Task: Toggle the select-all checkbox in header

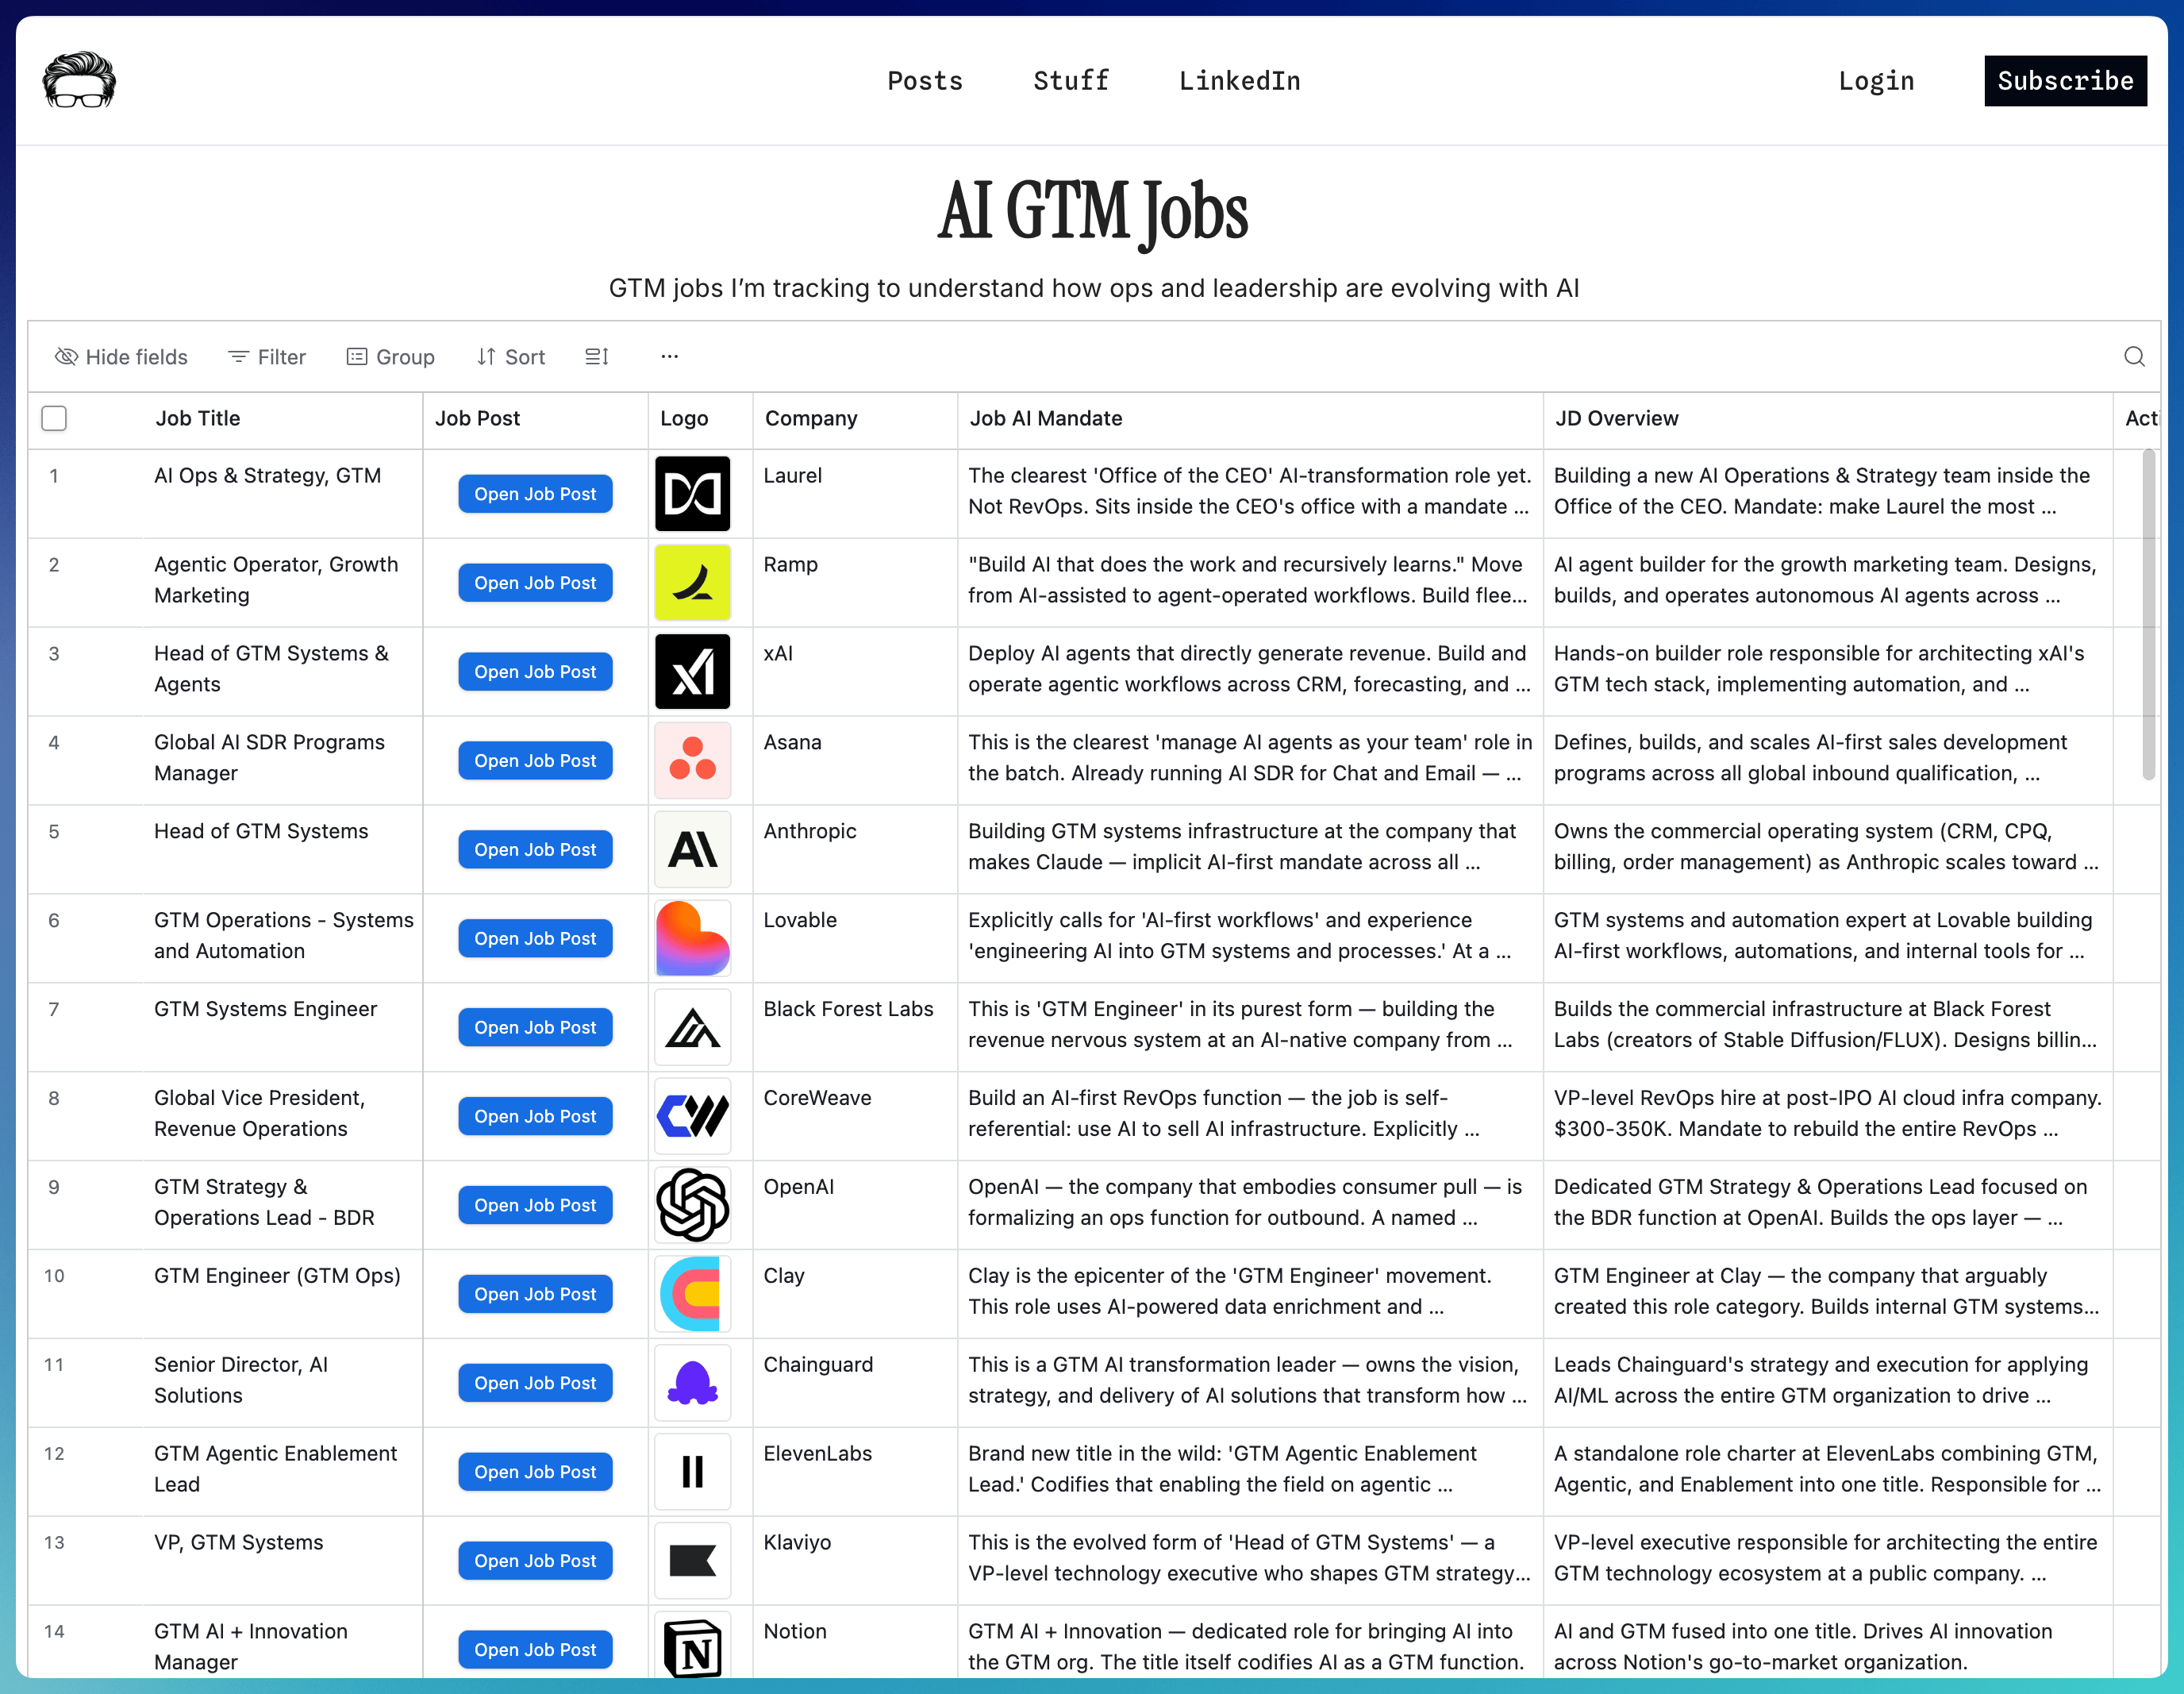Action: pos(54,418)
